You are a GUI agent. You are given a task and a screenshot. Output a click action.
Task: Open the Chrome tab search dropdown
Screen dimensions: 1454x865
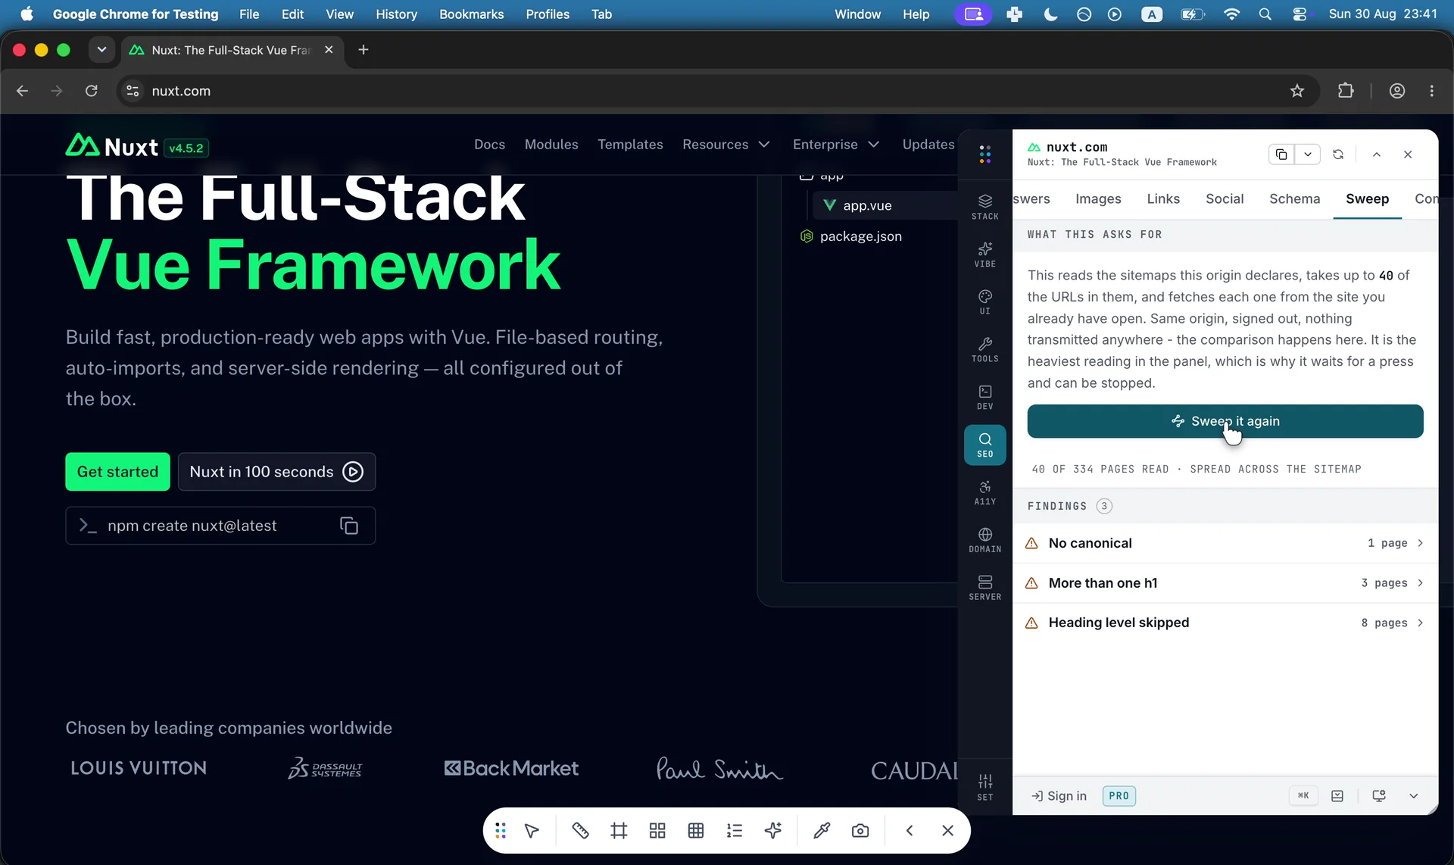click(x=101, y=50)
